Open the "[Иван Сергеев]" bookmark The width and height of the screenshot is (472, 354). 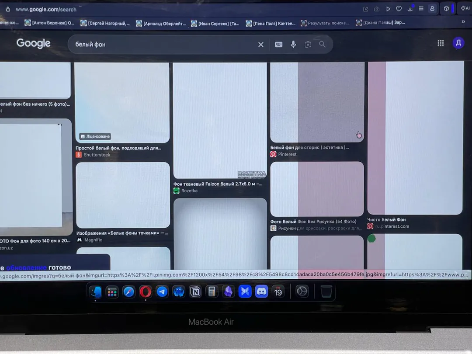[x=215, y=24]
